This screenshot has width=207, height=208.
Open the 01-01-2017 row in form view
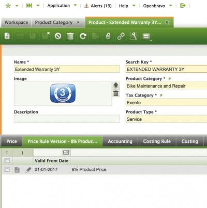coord(17,170)
